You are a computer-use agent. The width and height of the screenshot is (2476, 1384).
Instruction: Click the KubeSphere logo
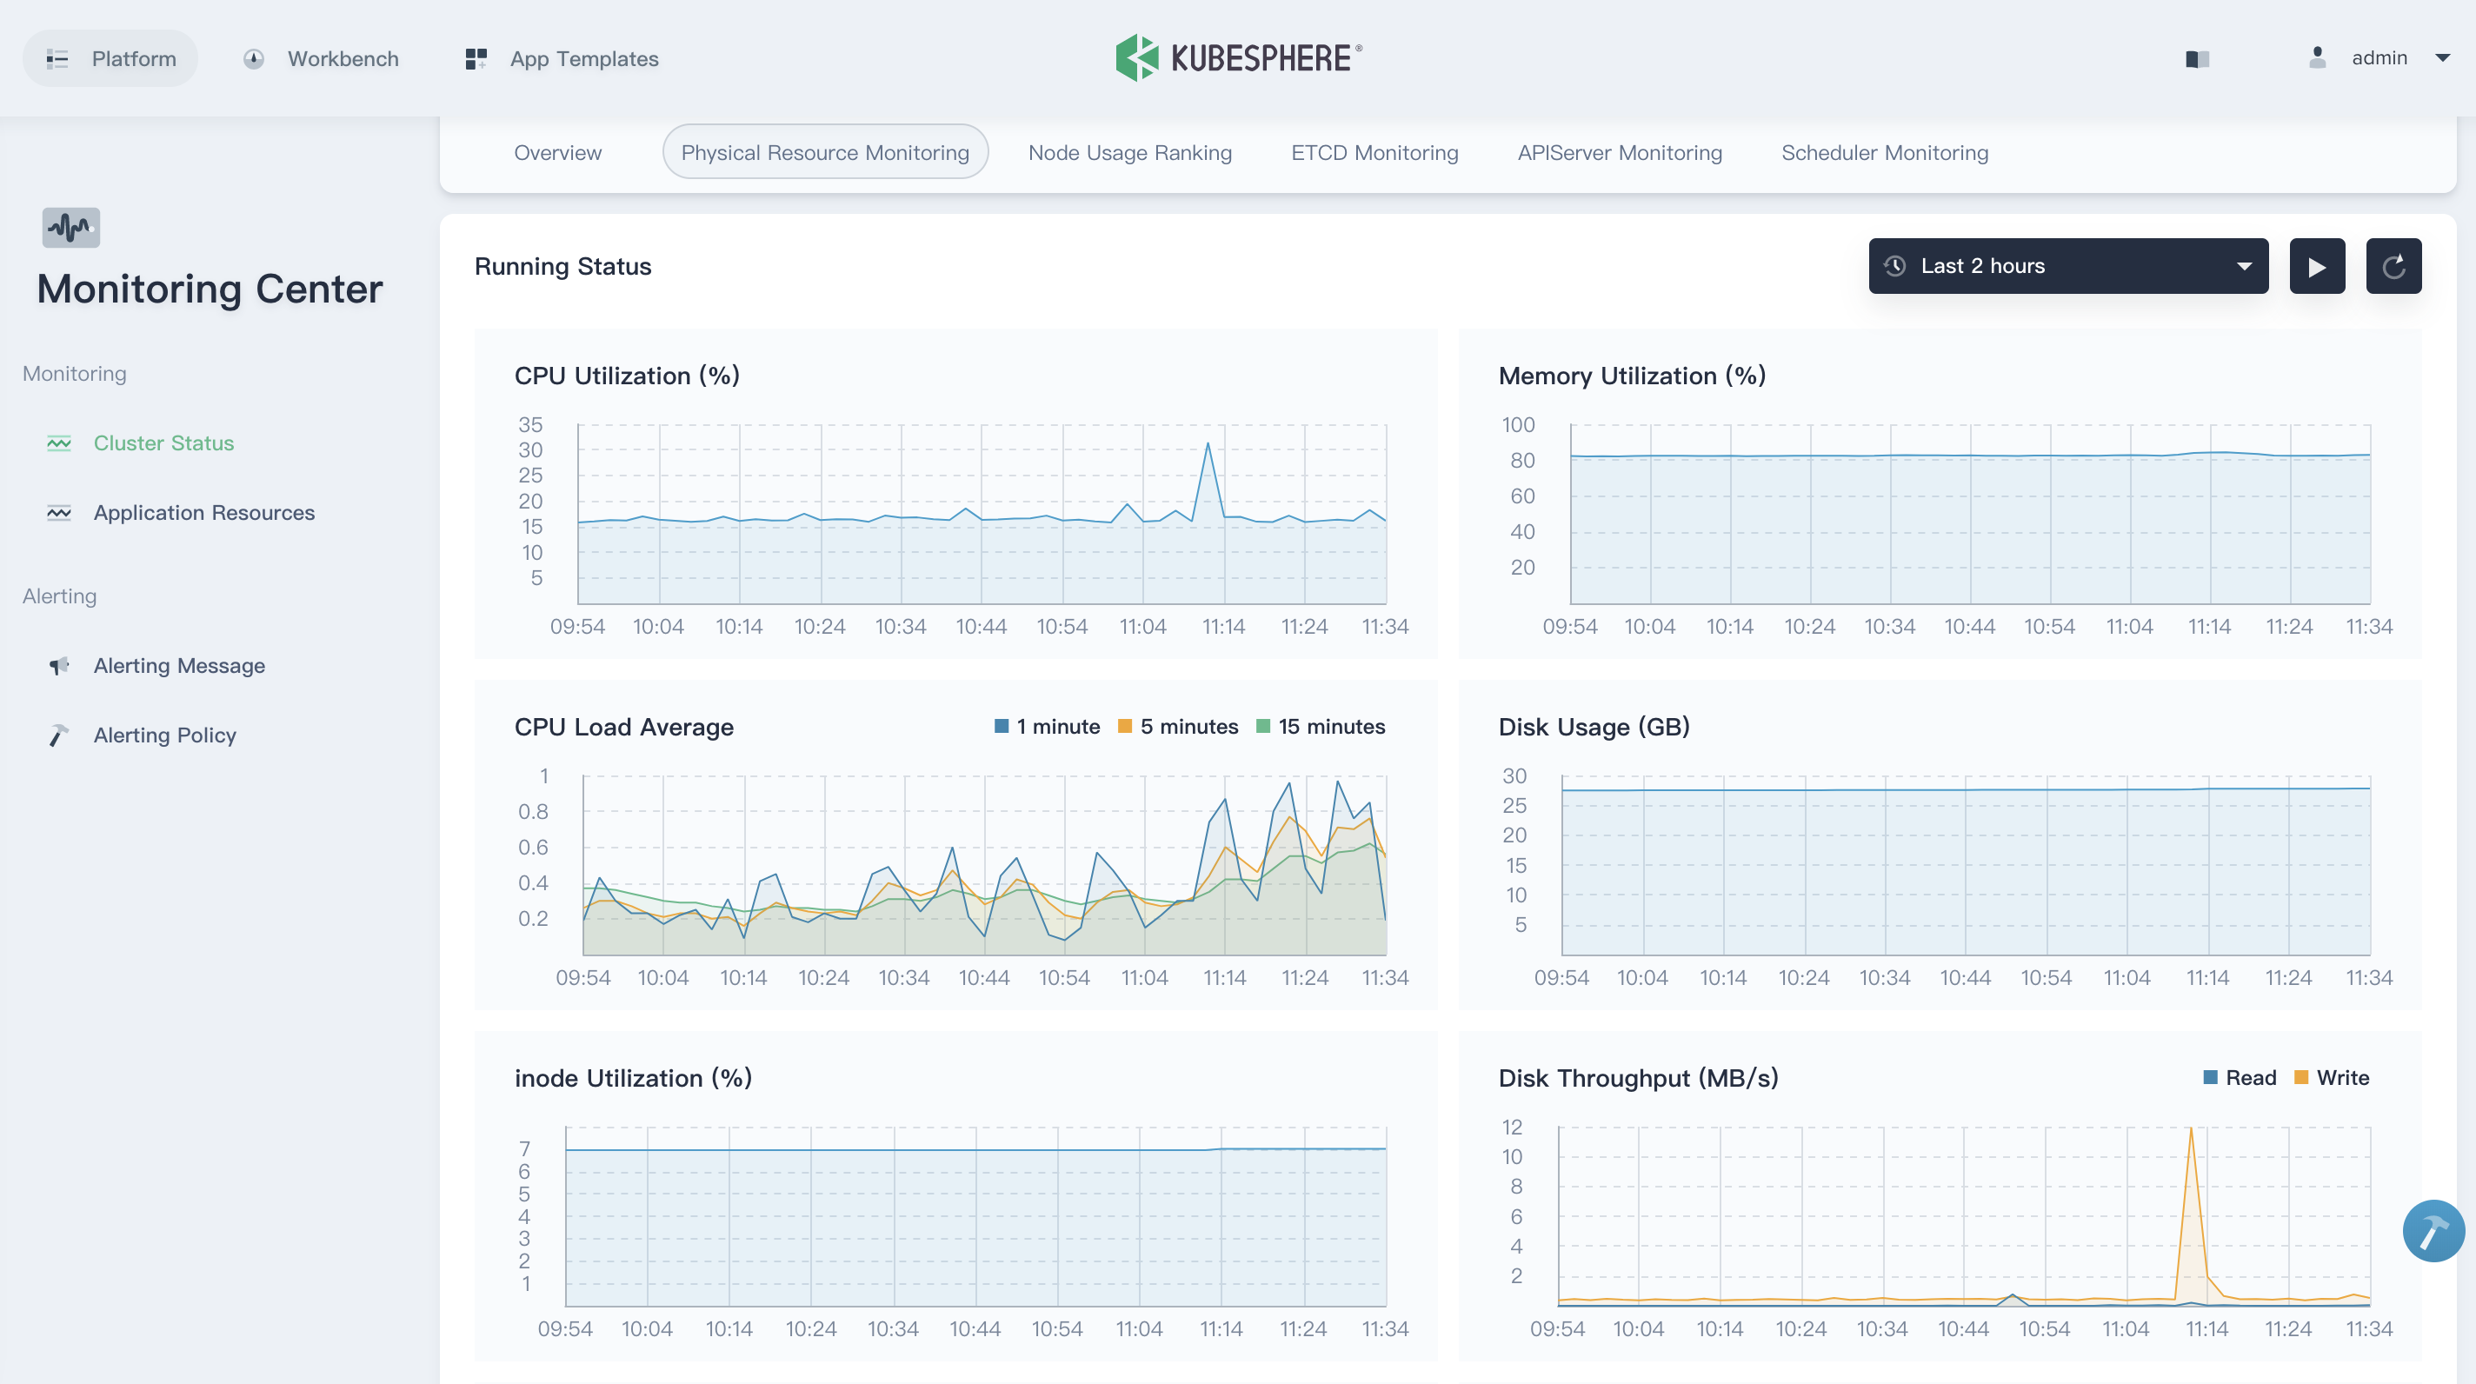[x=1238, y=57]
